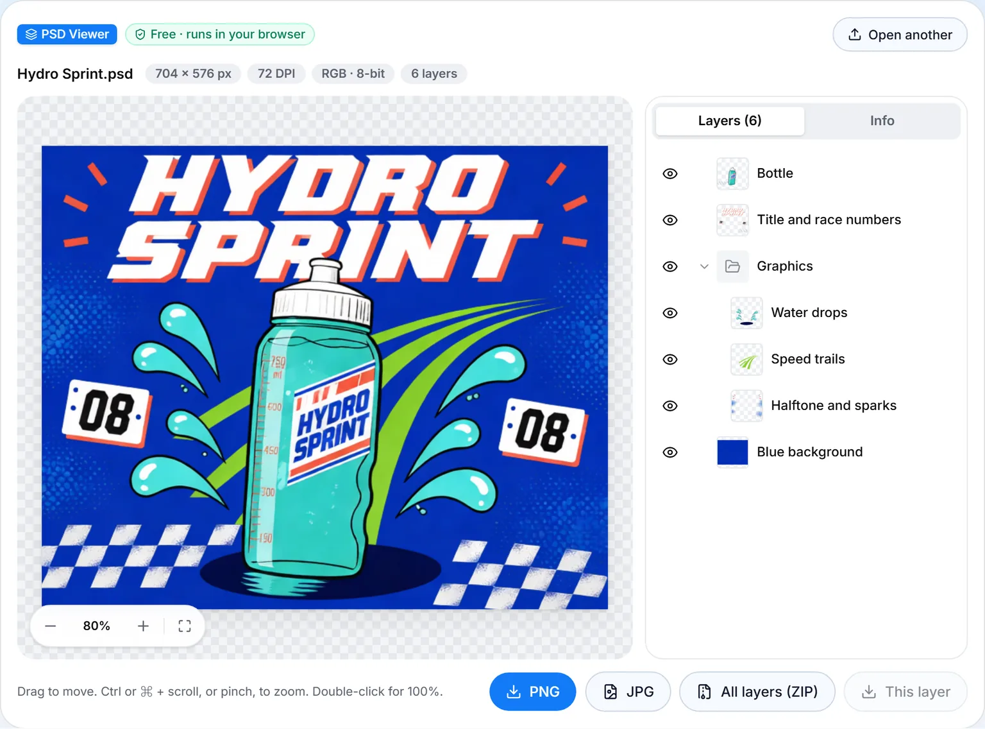985x729 pixels.
Task: Select the Bottle layer thumbnail
Action: (x=732, y=174)
